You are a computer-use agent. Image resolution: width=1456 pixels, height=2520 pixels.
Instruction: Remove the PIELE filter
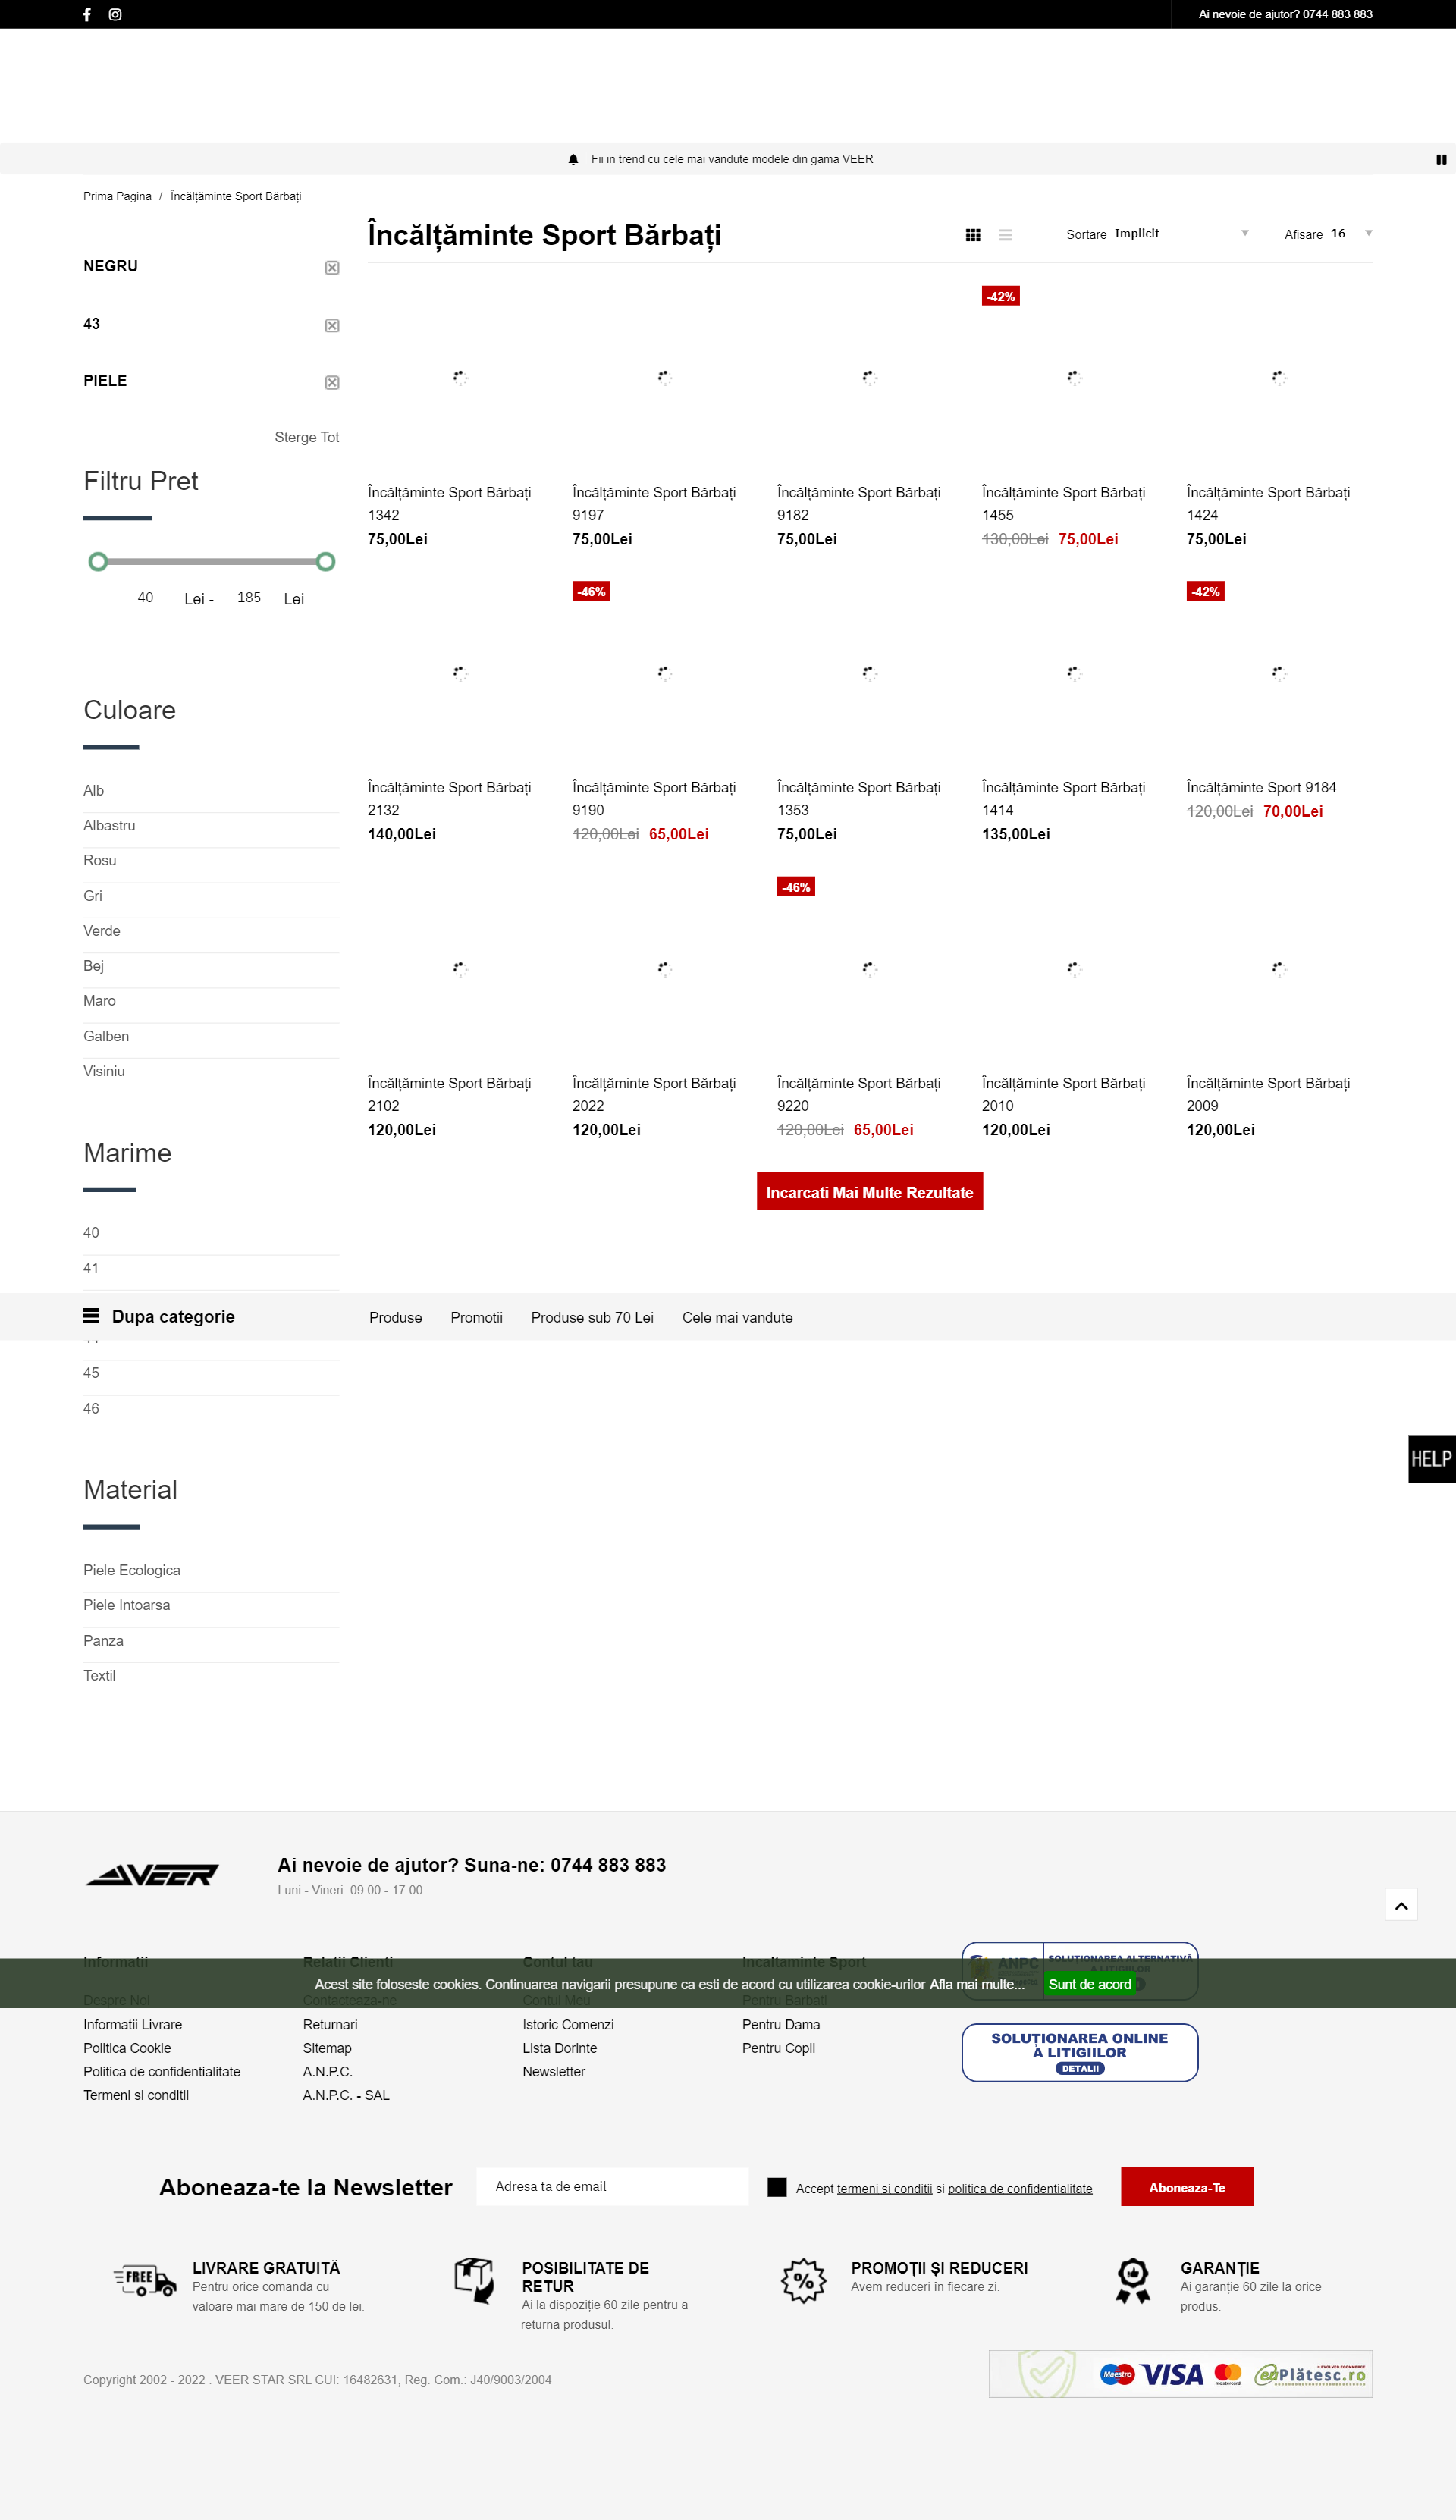click(332, 383)
